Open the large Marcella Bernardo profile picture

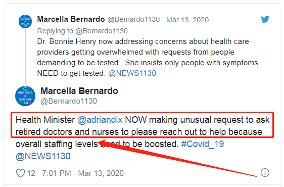click(x=25, y=96)
